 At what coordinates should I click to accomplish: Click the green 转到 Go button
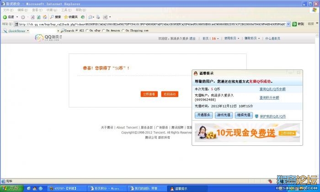pyautogui.click(x=298, y=24)
